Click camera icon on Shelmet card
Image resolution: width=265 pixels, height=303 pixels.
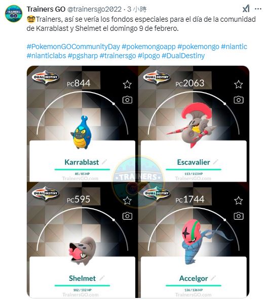[127, 216]
